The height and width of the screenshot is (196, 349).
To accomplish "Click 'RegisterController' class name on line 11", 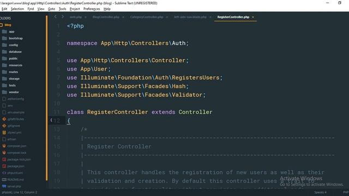I will pyautogui.click(x=117, y=112).
